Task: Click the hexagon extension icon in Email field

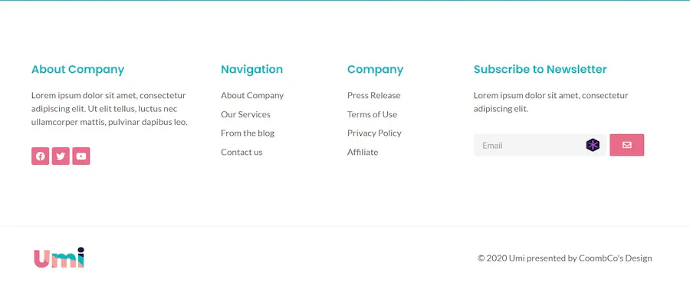Action: pyautogui.click(x=593, y=145)
